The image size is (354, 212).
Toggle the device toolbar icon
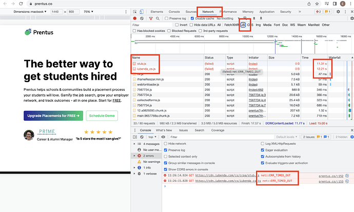coord(141,12)
